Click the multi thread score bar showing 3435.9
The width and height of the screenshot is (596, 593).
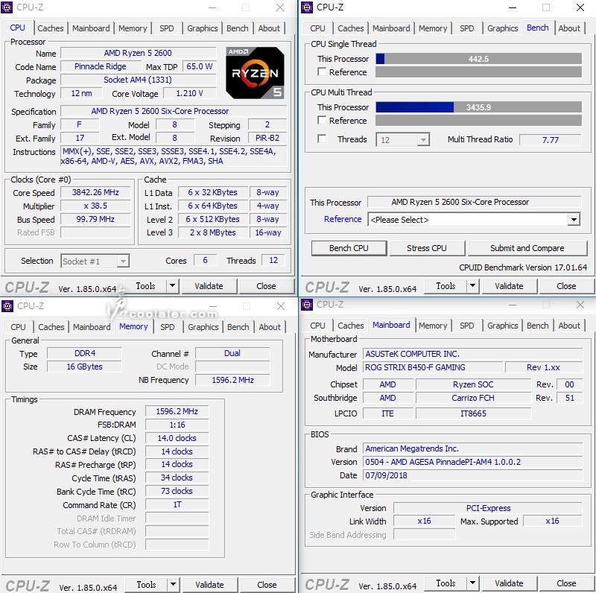(x=478, y=107)
